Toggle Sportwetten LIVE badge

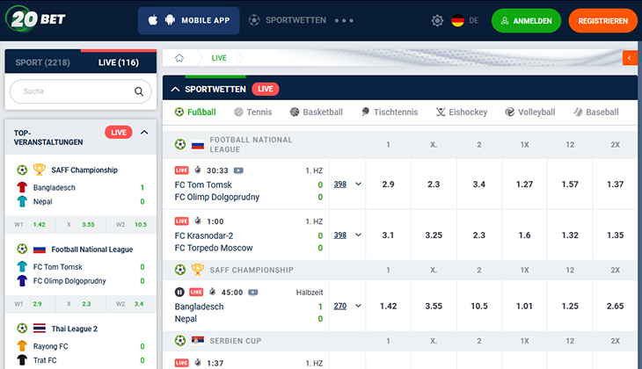(x=266, y=89)
